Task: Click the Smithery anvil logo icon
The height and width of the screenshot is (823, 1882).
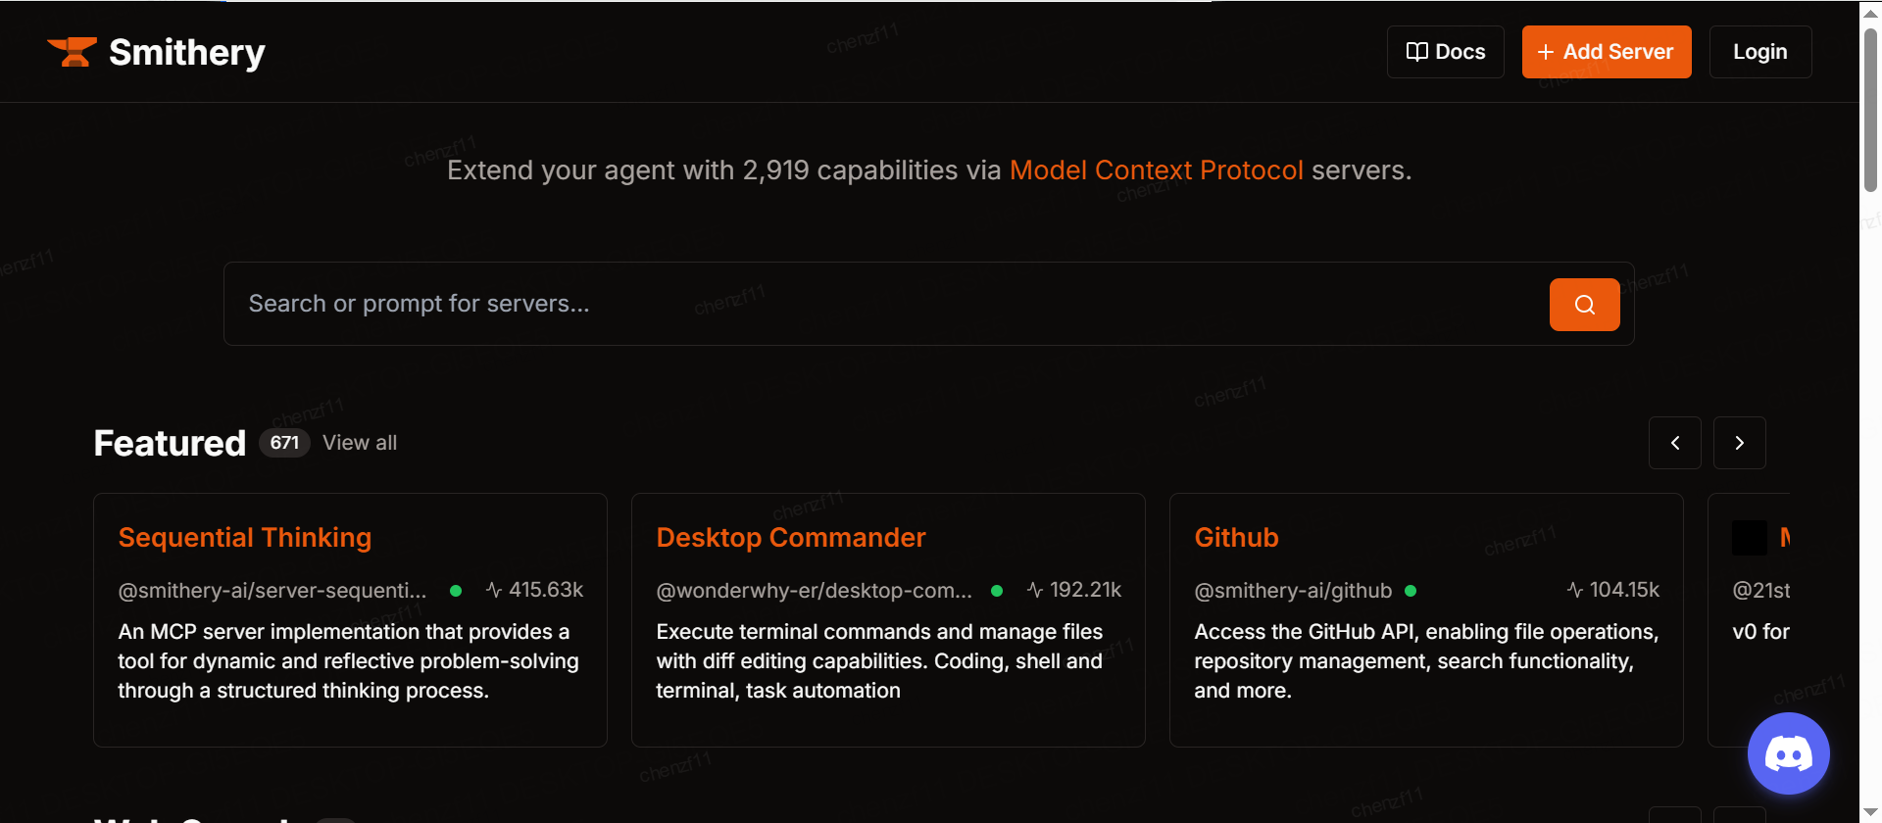Action: point(72,52)
